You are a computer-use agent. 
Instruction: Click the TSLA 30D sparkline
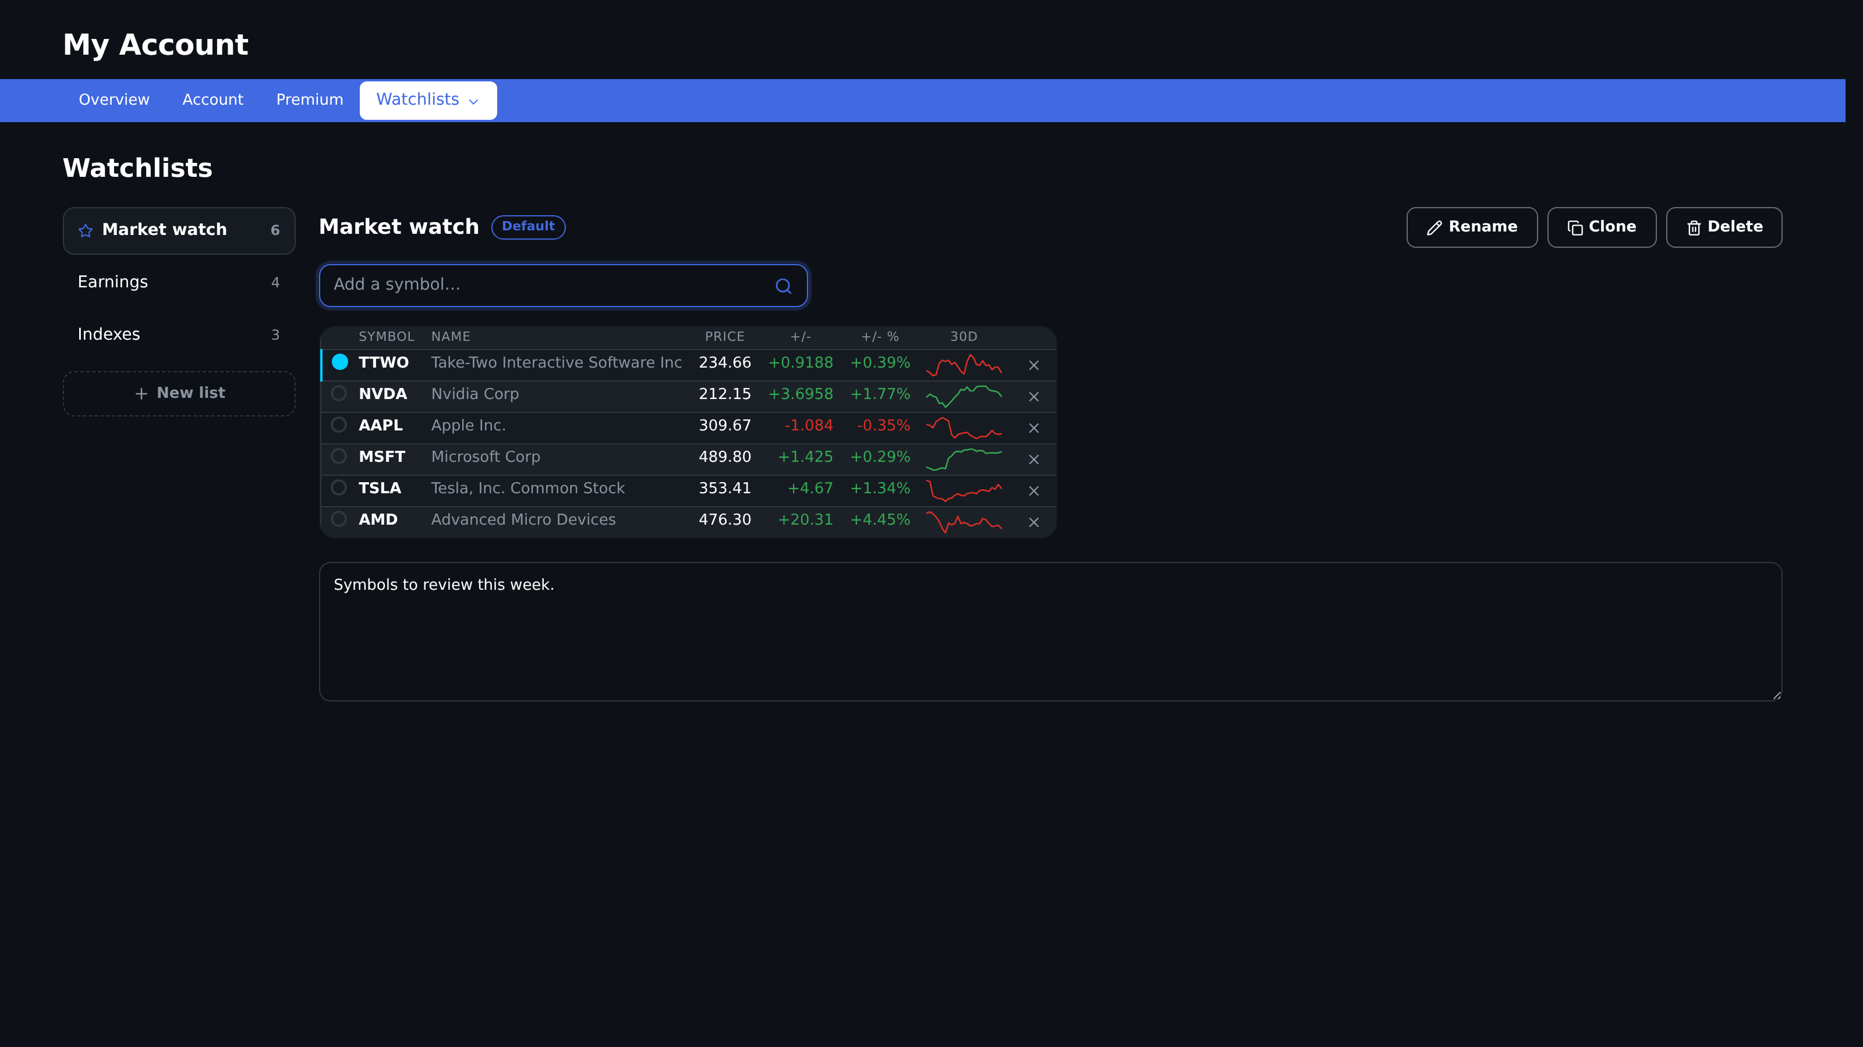[964, 490]
